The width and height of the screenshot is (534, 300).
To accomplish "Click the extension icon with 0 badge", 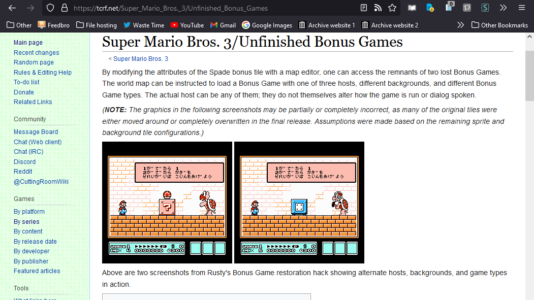I will [448, 8].
